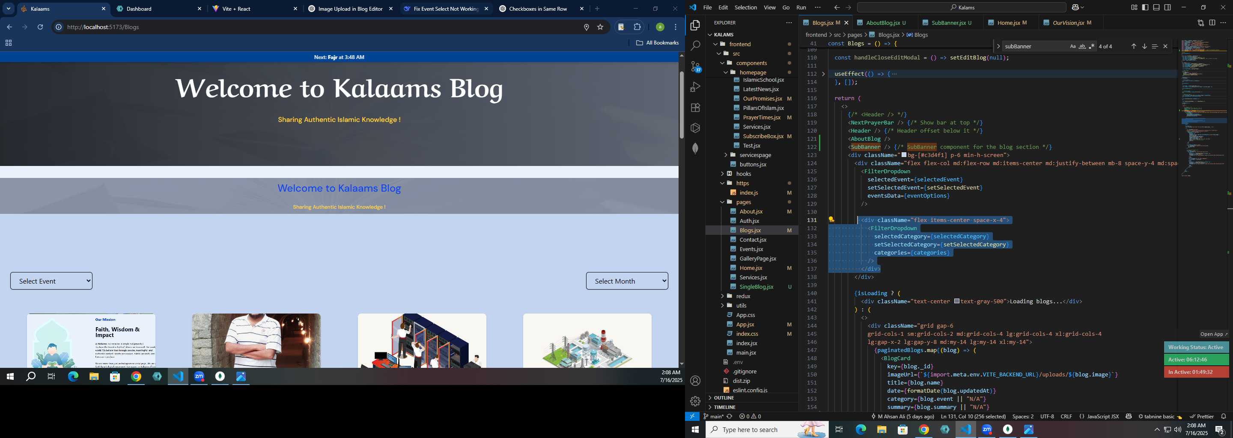Open the Select Month dropdown on blog page
Viewport: 1233px width, 438px height.
point(627,281)
